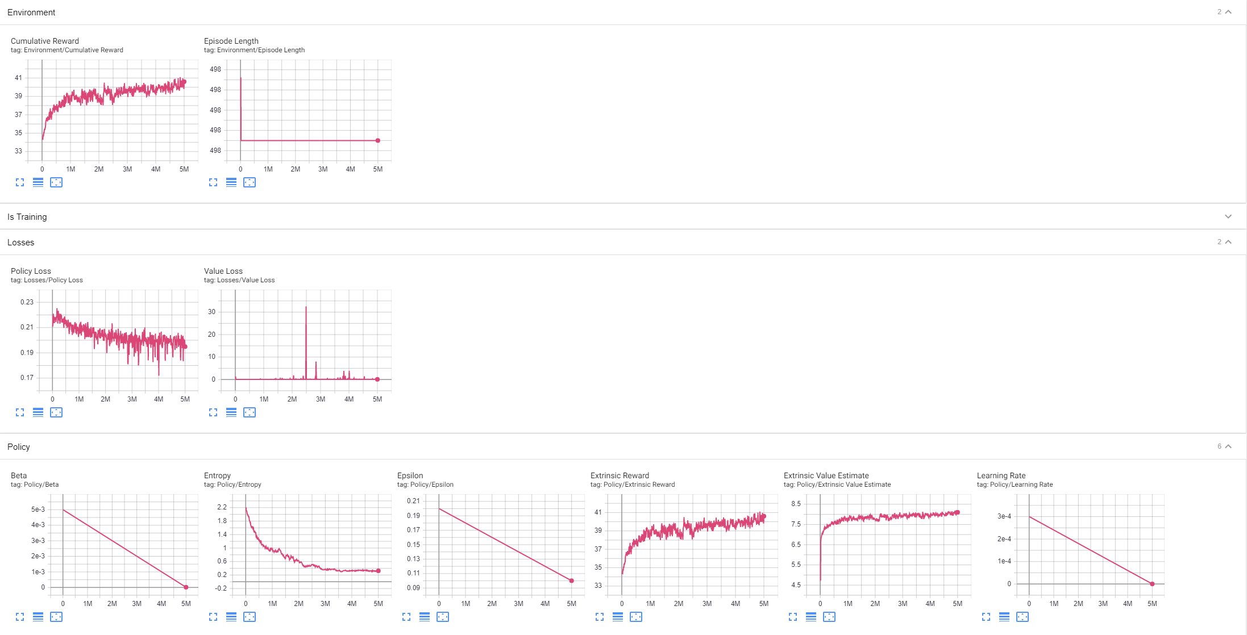Screen dimensions: 1247x635
Task: Fit domain to data on Epsilon chart
Action: coord(443,617)
